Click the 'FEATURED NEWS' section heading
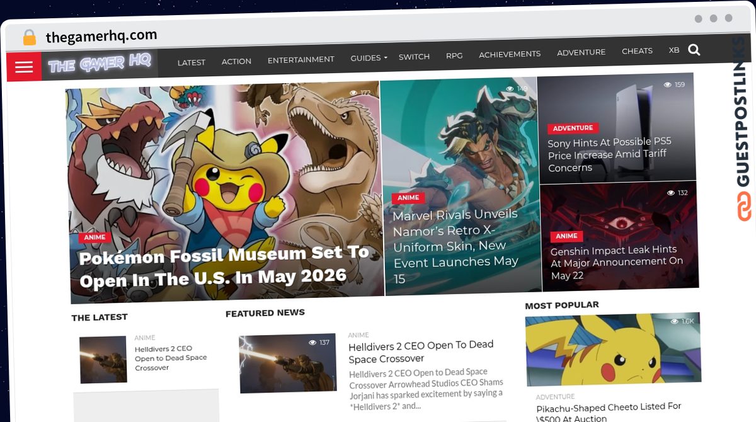Viewport: 756px width, 422px height. coord(265,312)
